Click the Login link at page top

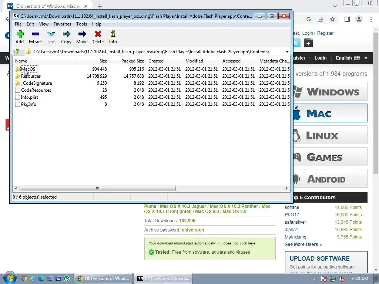pyautogui.click(x=308, y=33)
